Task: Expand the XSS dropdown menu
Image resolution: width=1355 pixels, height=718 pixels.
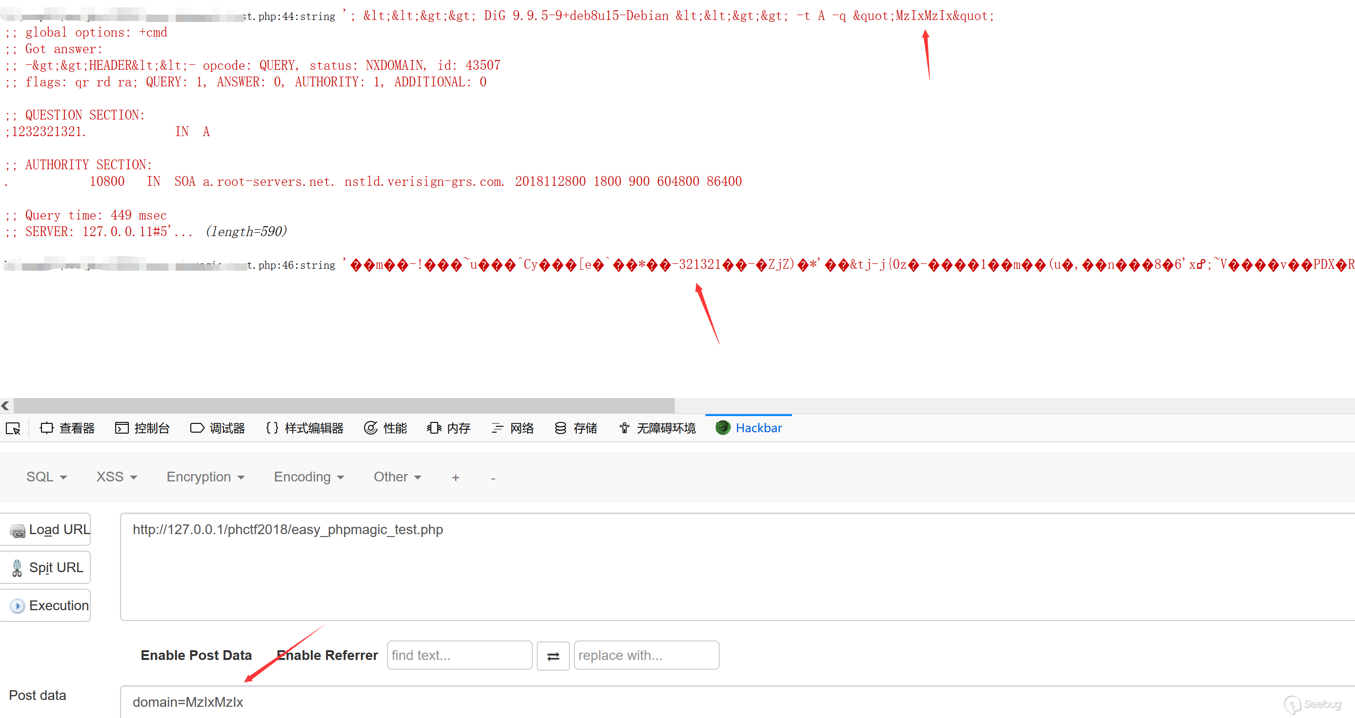Action: click(x=116, y=477)
